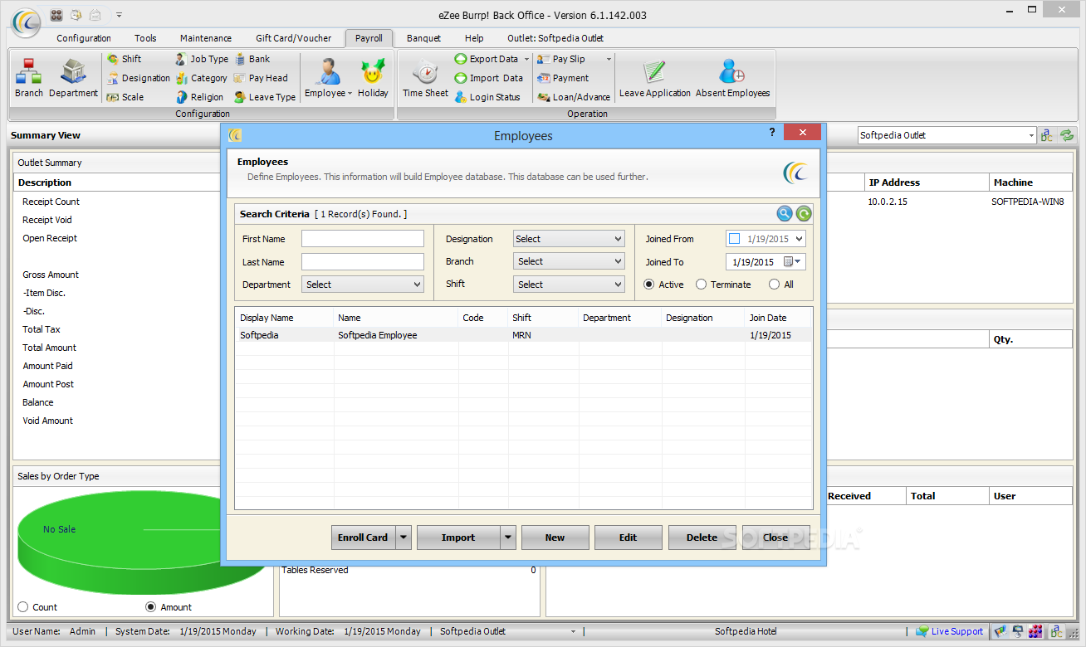1086x647 pixels.
Task: Click Export Data in Operation group
Action: click(x=493, y=59)
